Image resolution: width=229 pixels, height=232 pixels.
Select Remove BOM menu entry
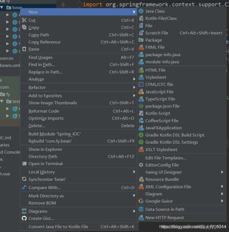pyautogui.click(x=78, y=203)
